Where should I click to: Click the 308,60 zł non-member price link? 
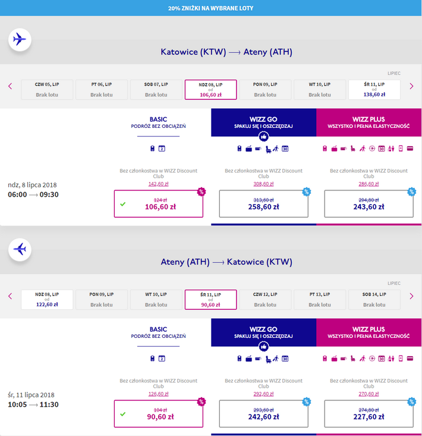[x=263, y=184]
